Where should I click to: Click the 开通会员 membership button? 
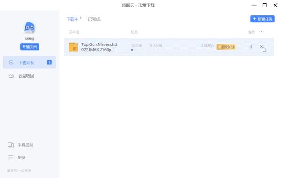click(30, 47)
